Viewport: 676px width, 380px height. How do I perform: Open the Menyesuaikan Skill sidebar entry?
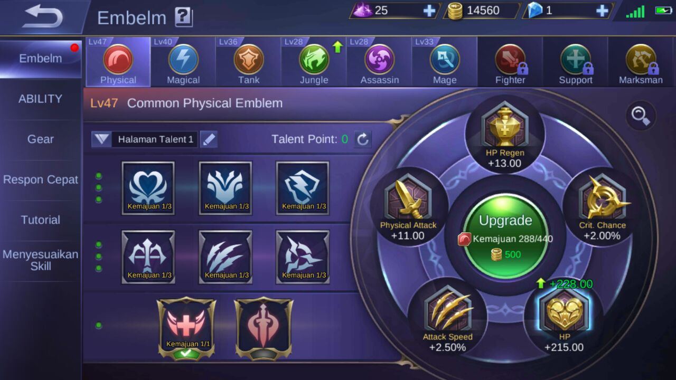[x=41, y=260]
